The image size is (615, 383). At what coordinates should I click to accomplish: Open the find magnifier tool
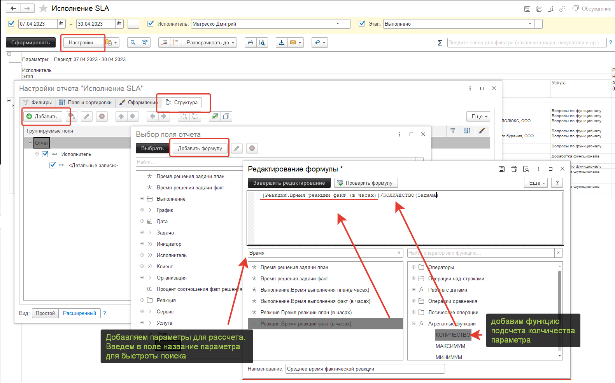click(133, 42)
